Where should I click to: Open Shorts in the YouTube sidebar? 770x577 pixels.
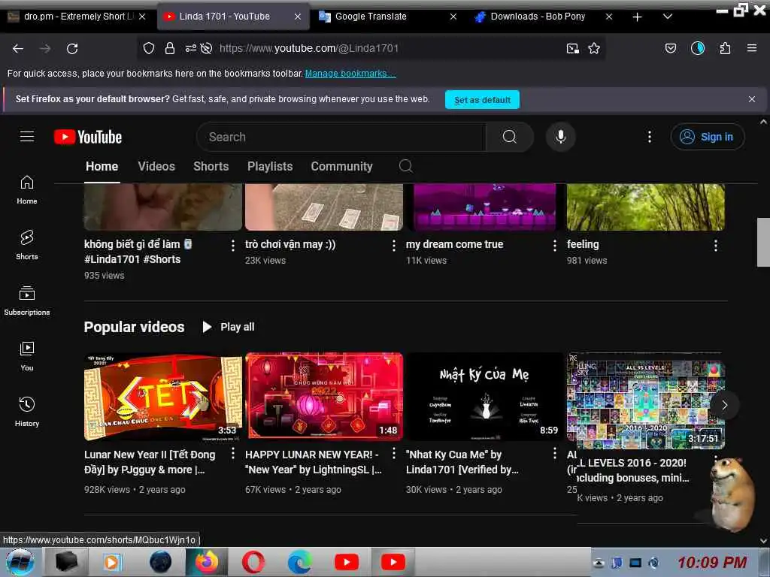(27, 245)
